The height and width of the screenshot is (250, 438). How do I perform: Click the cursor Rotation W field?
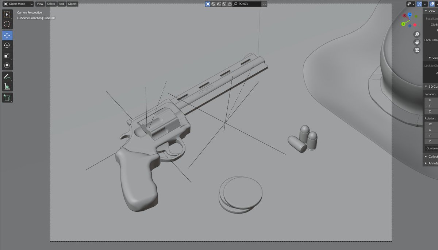pyautogui.click(x=431, y=124)
